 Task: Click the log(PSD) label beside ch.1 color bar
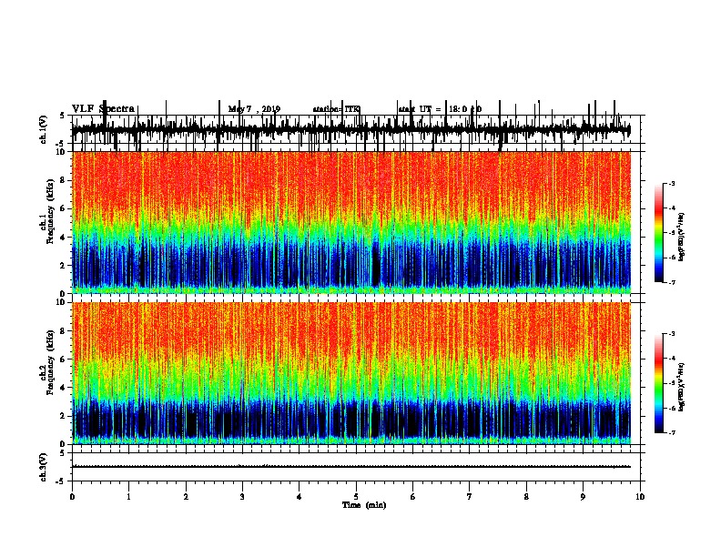pos(682,237)
